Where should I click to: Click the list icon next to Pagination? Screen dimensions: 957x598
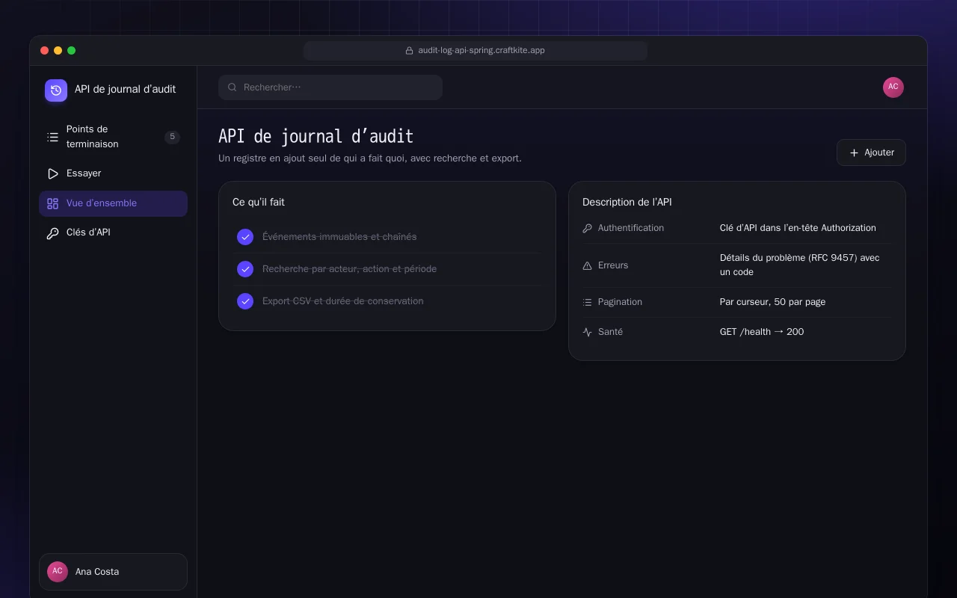(x=587, y=302)
